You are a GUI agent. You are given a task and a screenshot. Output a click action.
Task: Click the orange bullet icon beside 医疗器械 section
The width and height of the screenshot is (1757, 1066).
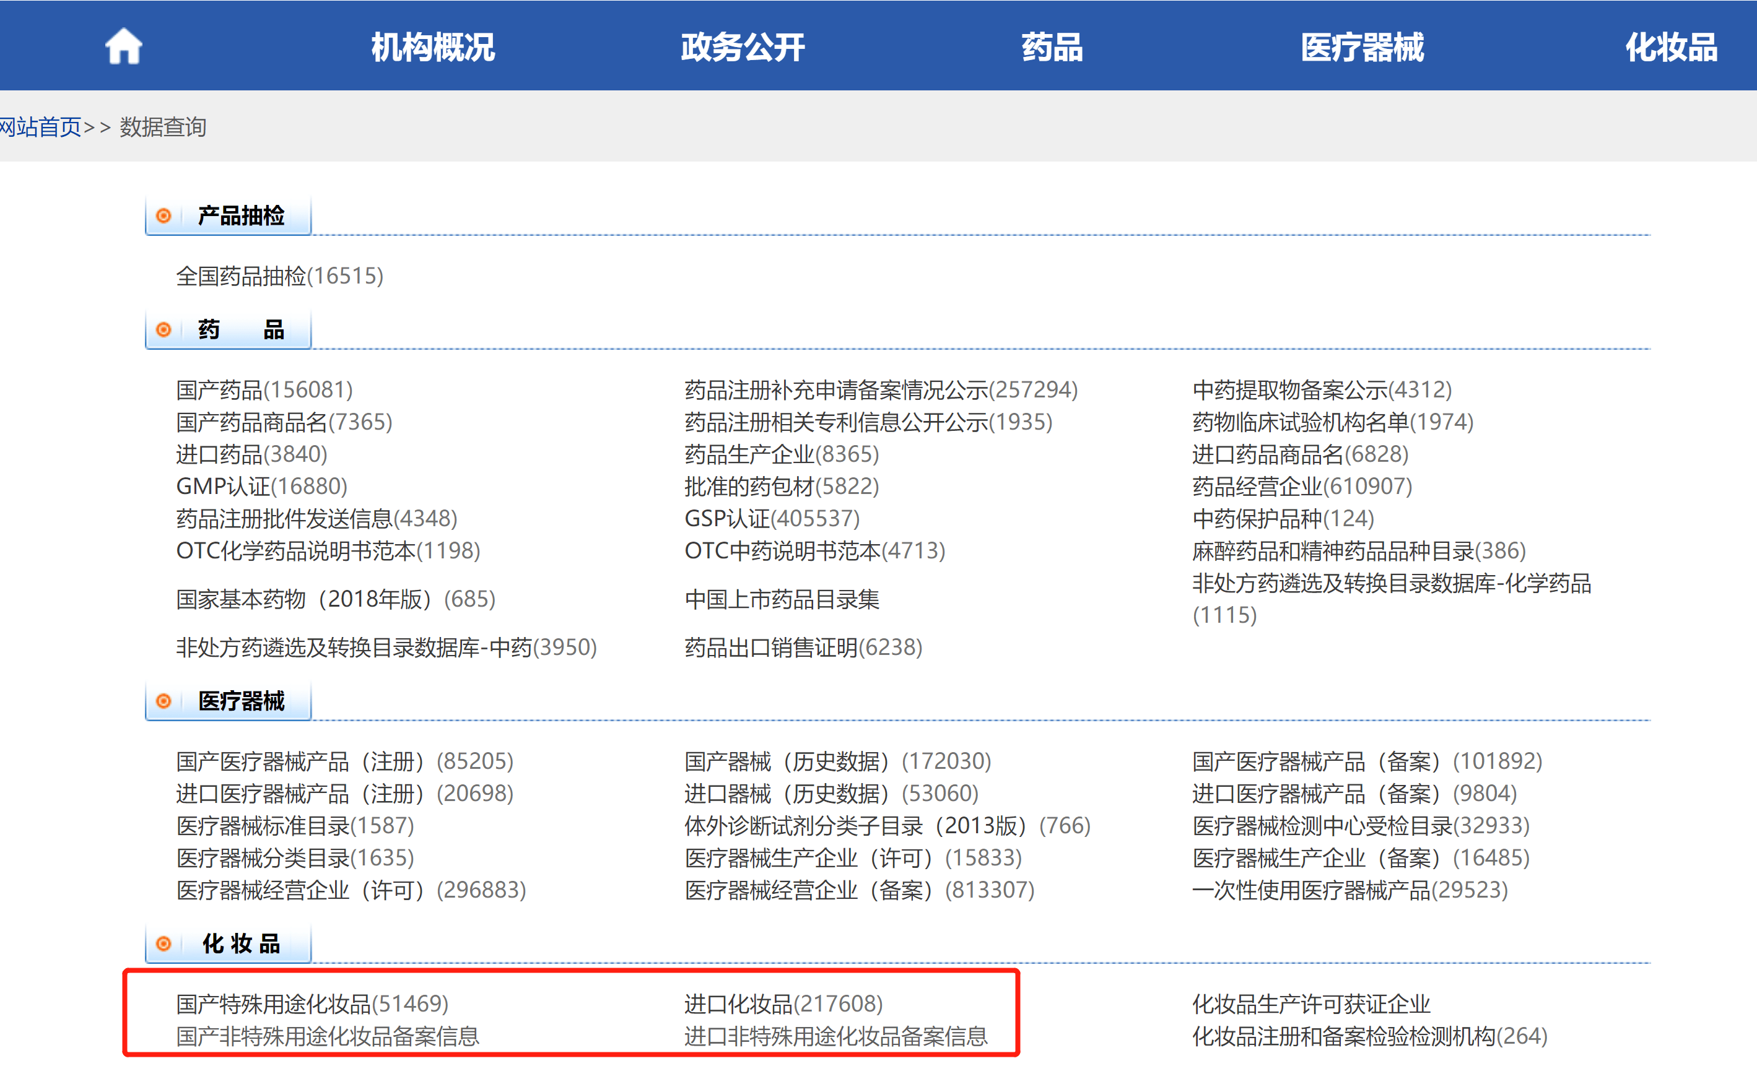(165, 701)
